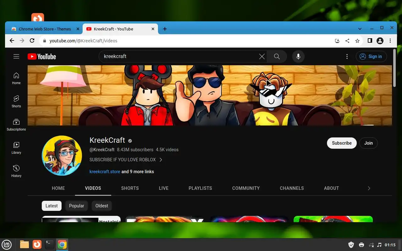The width and height of the screenshot is (402, 251).
Task: Open the Chrome profile avatar icon
Action: (x=380, y=40)
